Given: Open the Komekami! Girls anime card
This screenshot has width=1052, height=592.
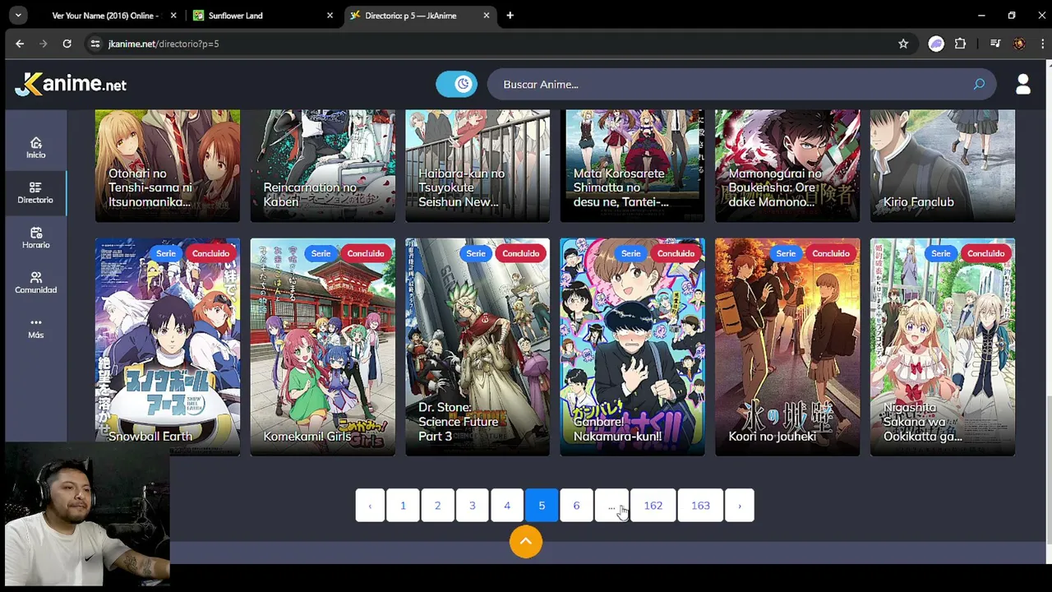Looking at the screenshot, I should [x=322, y=347].
